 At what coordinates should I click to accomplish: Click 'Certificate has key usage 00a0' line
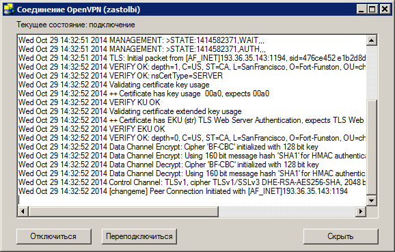pos(144,94)
